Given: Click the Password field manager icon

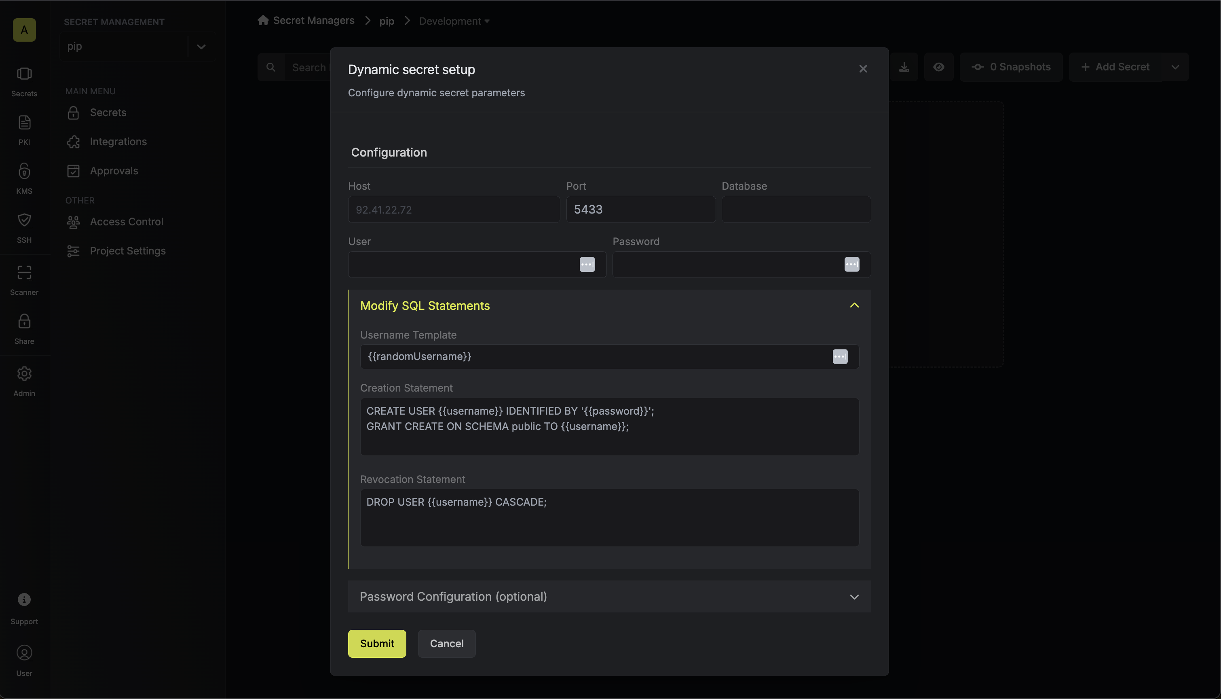Looking at the screenshot, I should click(x=851, y=265).
